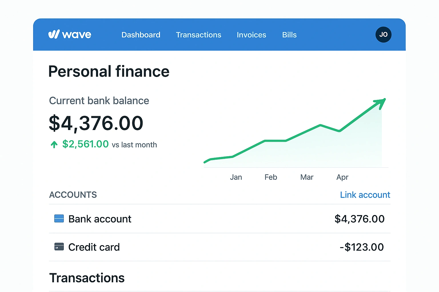439x292 pixels.
Task: Open the Dashboard navigation item
Action: point(141,35)
